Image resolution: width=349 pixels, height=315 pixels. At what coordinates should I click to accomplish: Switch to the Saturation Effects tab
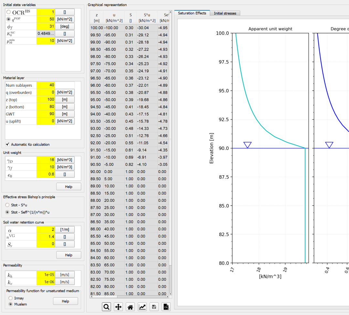[192, 13]
